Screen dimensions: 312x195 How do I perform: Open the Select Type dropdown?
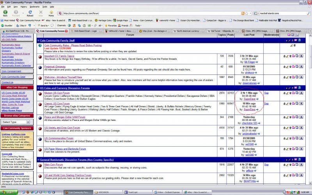(16, 122)
